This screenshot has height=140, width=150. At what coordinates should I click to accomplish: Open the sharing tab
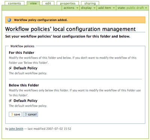tap(90, 3)
